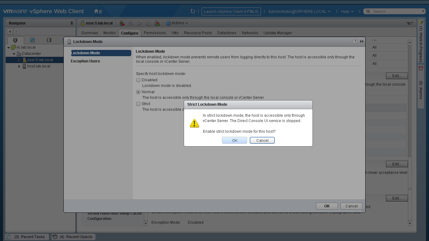Viewport: 429px width, 241px height.
Task: Open VMs and Templates navigator view
Action: point(32,40)
